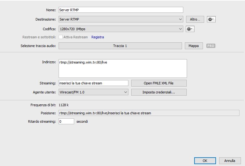Follow the Registra link
Image resolution: width=245 pixels, height=166 pixels.
tap(98, 37)
